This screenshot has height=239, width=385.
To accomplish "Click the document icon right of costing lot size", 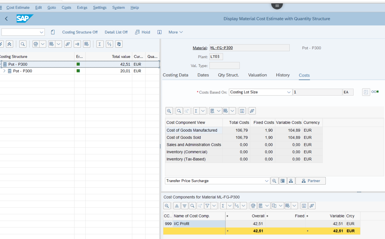I will click(366, 92).
